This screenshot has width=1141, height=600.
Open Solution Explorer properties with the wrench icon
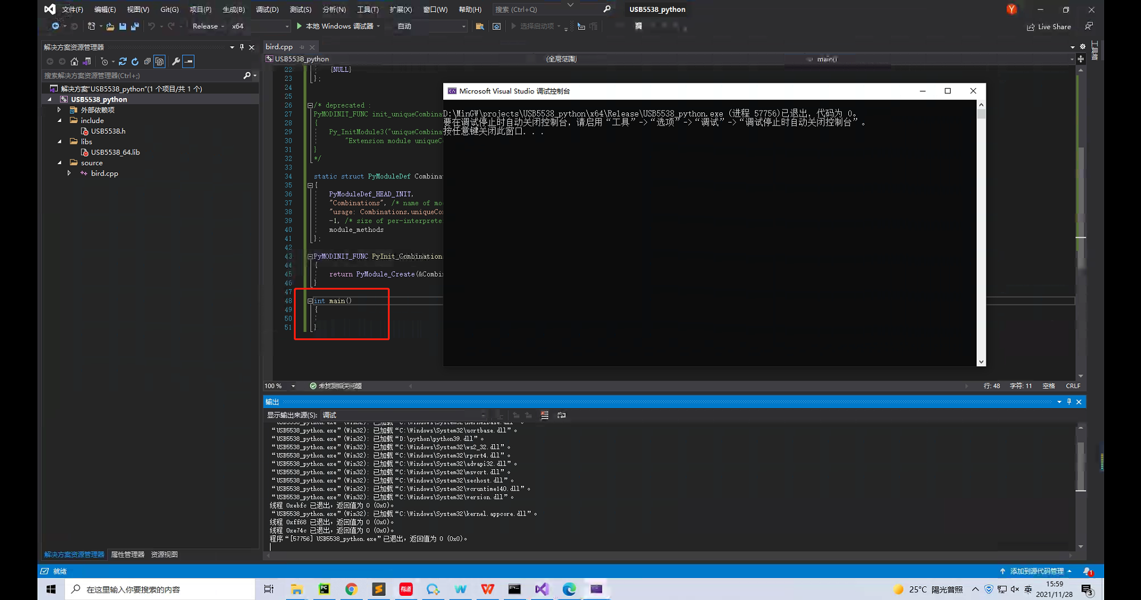click(x=177, y=61)
